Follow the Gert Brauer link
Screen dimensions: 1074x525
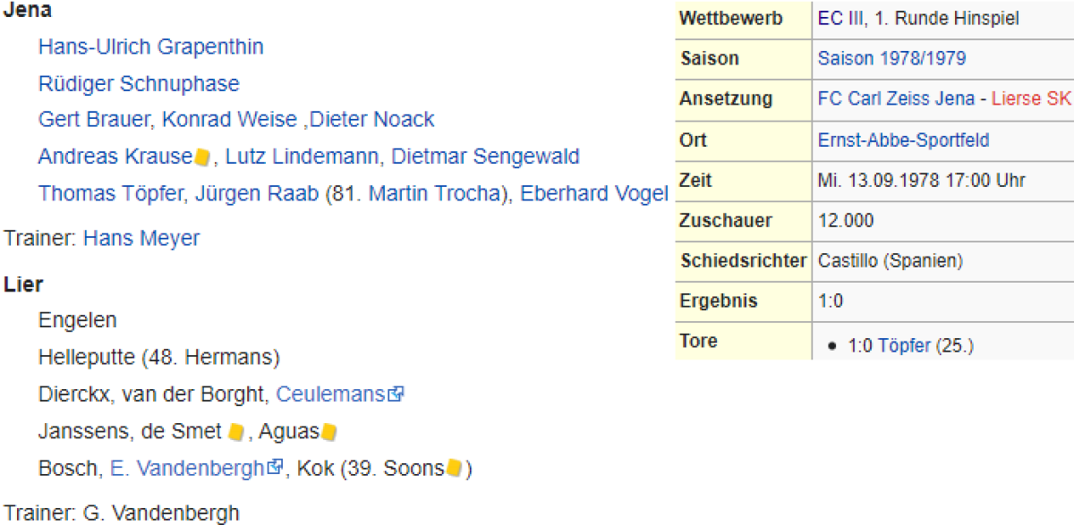click(93, 120)
